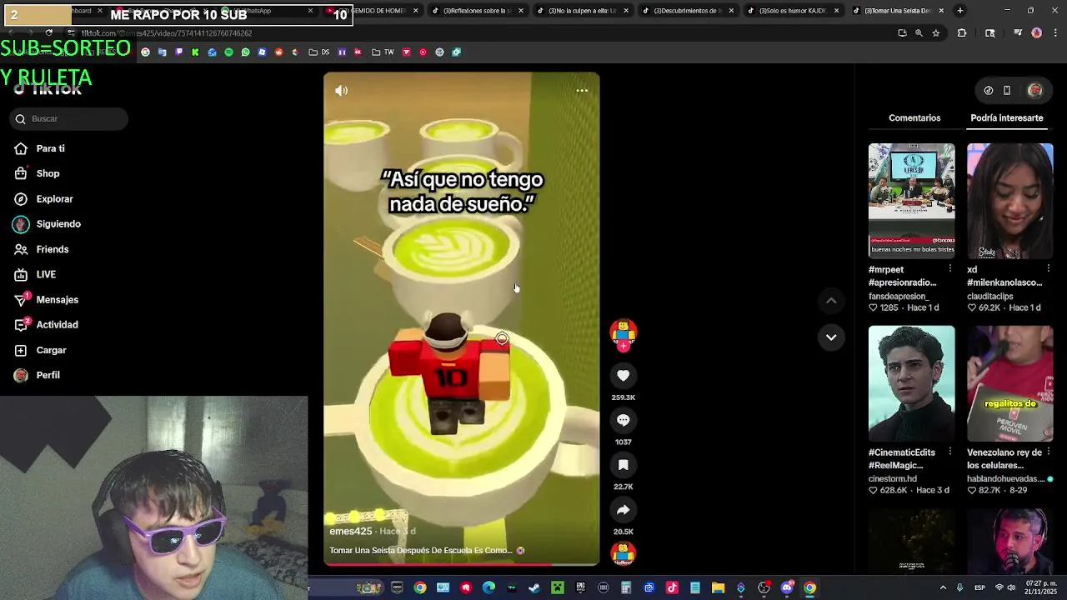Open Venezolano rey de los celulares thumbnail
Image resolution: width=1067 pixels, height=600 pixels.
click(1009, 383)
